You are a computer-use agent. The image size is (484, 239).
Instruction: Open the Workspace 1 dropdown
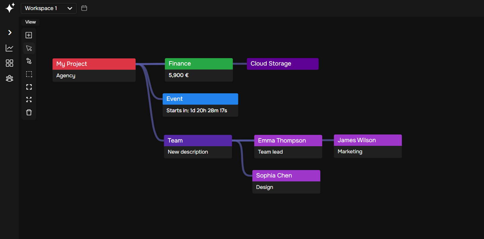49,8
